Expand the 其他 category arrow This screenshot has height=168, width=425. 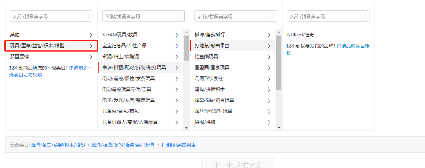pos(91,35)
